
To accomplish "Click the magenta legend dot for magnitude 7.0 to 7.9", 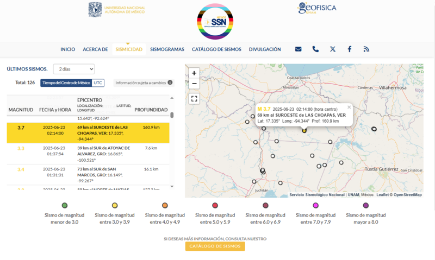I will (315, 206).
